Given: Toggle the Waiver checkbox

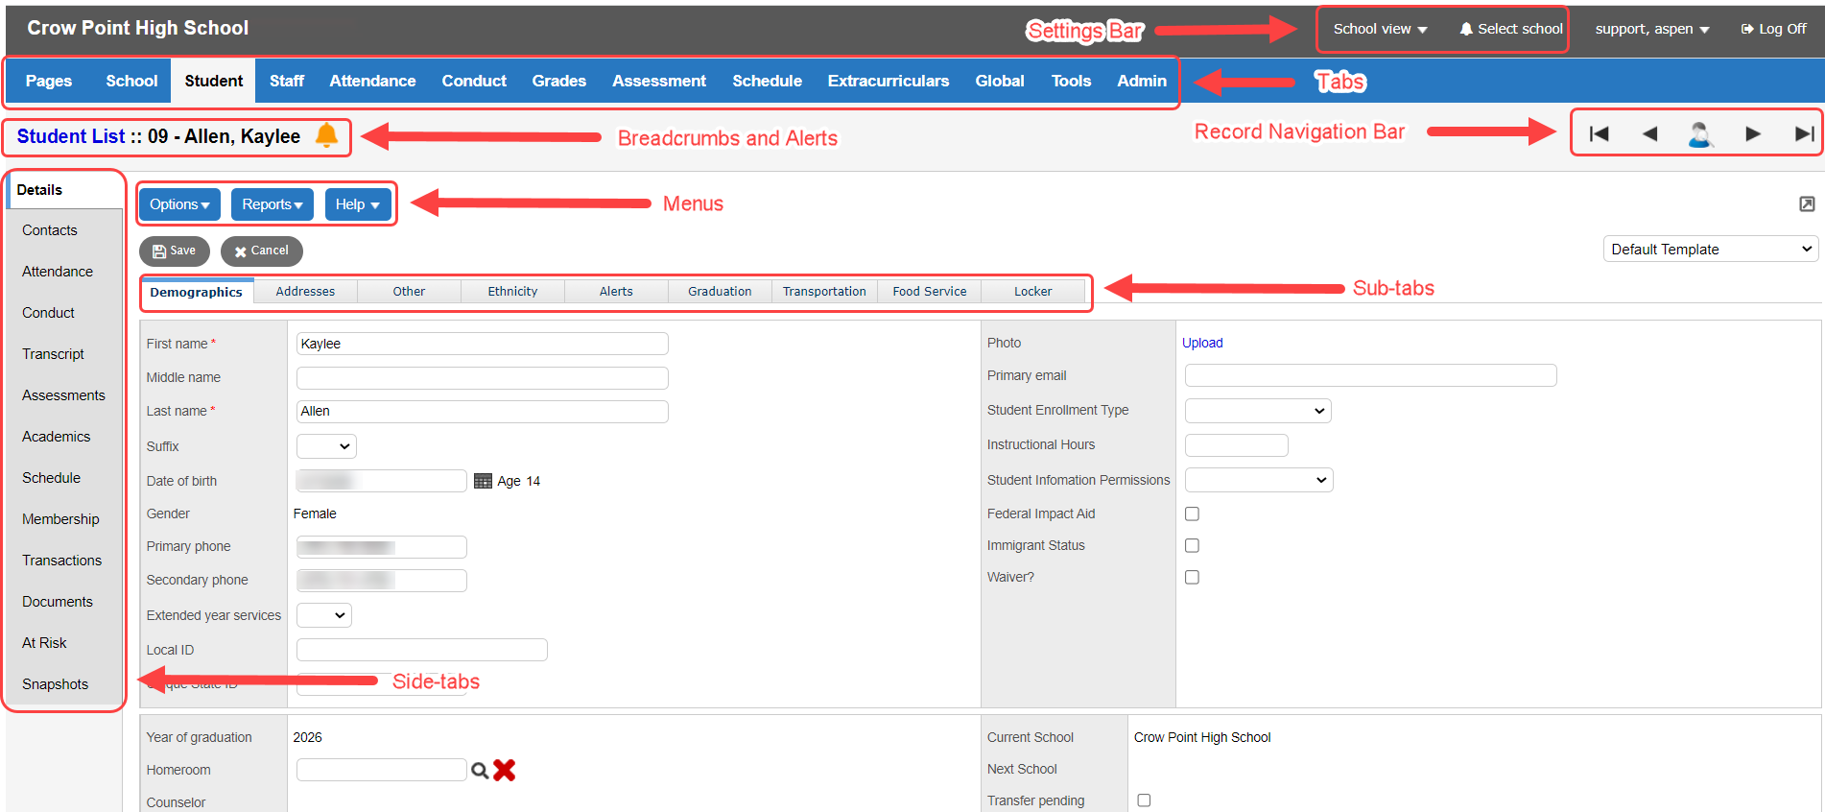Looking at the screenshot, I should point(1192,577).
